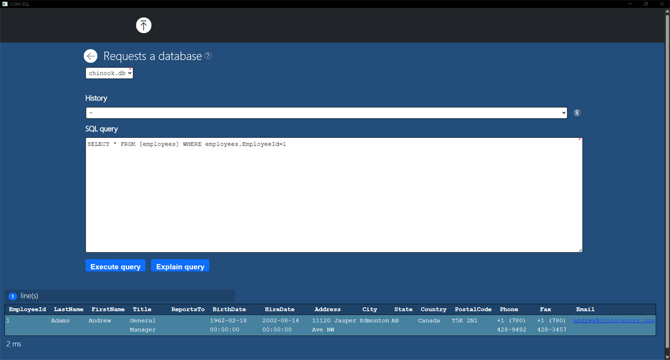Click the Fax column header
The height and width of the screenshot is (360, 670).
tap(545, 309)
